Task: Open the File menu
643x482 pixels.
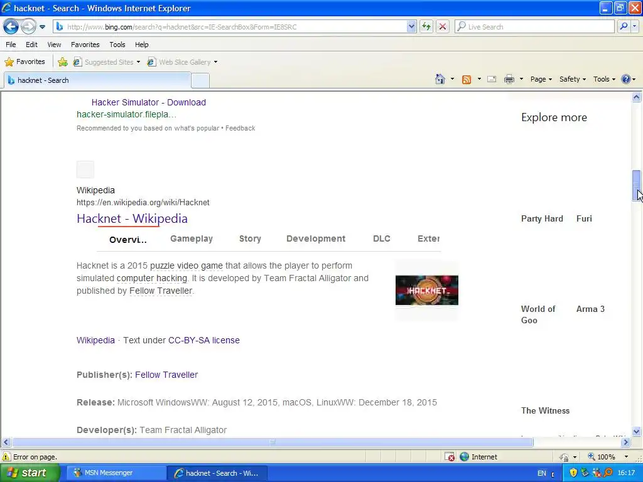Action: tap(11, 45)
